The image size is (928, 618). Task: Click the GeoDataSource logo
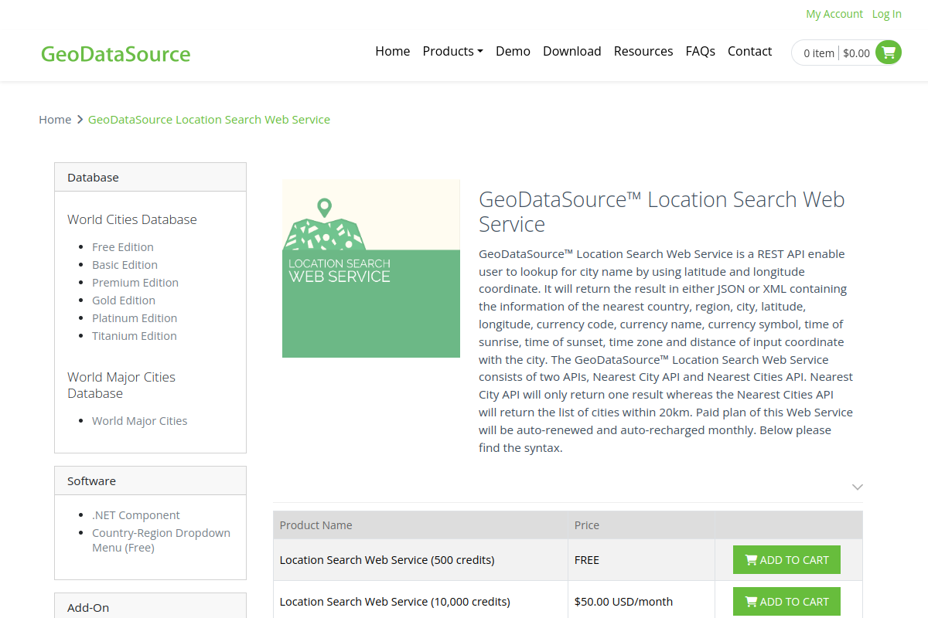point(116,54)
